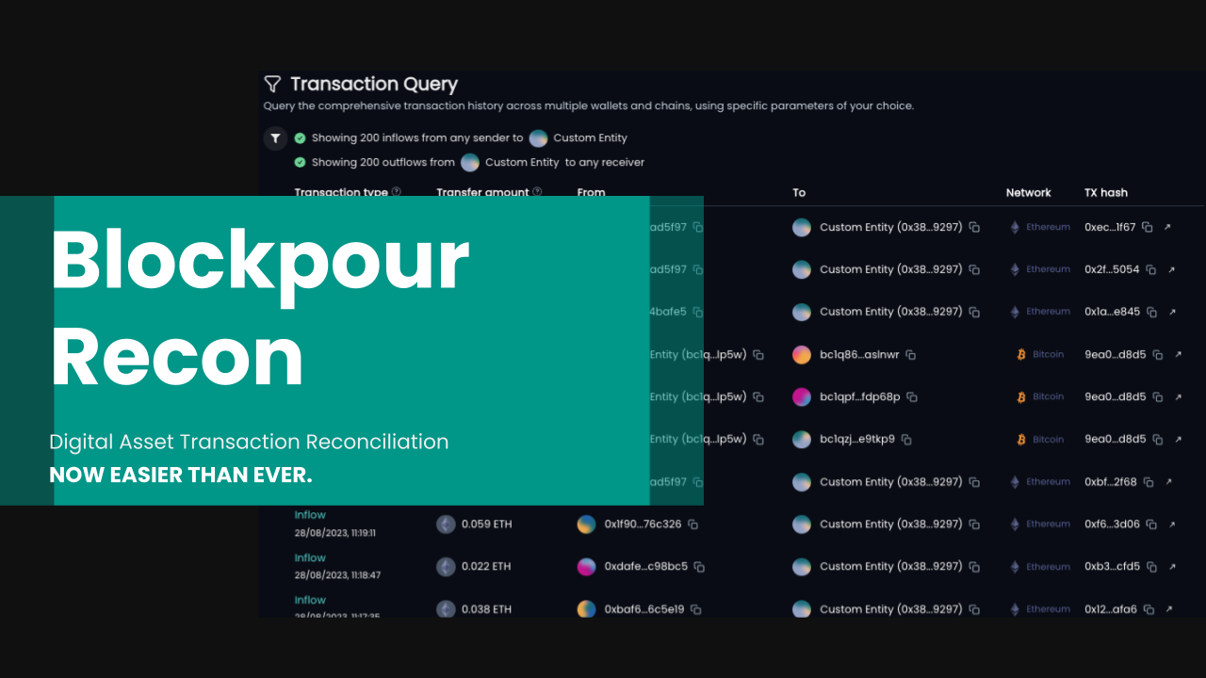Click the 'TX hash' column header
This screenshot has width=1206, height=678.
tap(1106, 192)
